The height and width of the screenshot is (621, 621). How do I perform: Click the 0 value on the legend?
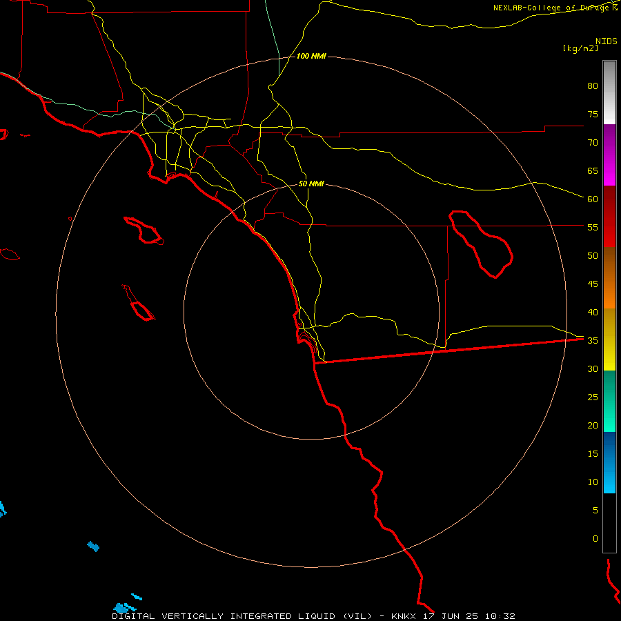[595, 539]
